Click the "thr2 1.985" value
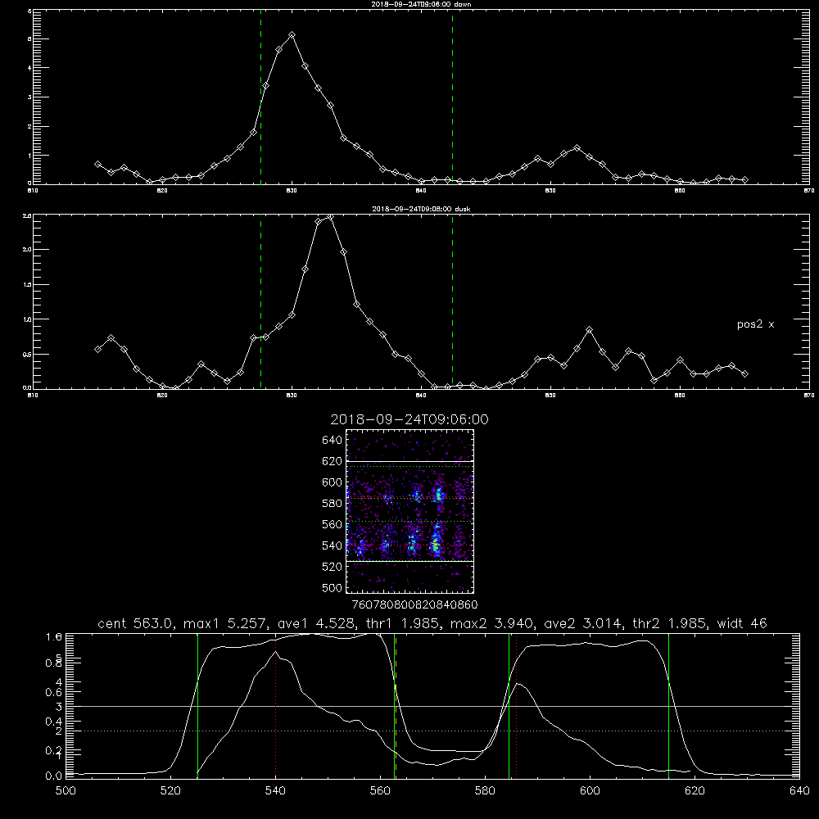The width and height of the screenshot is (819, 819). coord(670,623)
